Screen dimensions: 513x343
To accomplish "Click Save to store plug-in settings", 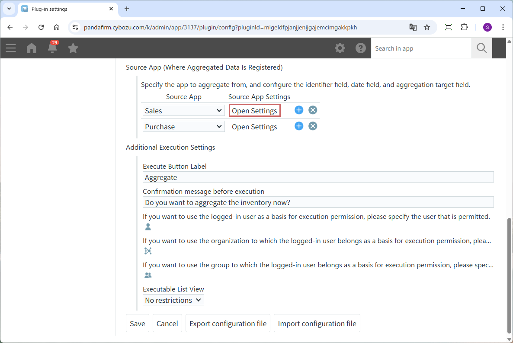I will click(137, 324).
